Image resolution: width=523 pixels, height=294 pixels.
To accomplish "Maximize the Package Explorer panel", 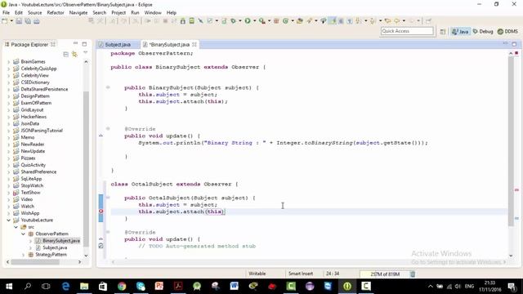I will [84, 43].
